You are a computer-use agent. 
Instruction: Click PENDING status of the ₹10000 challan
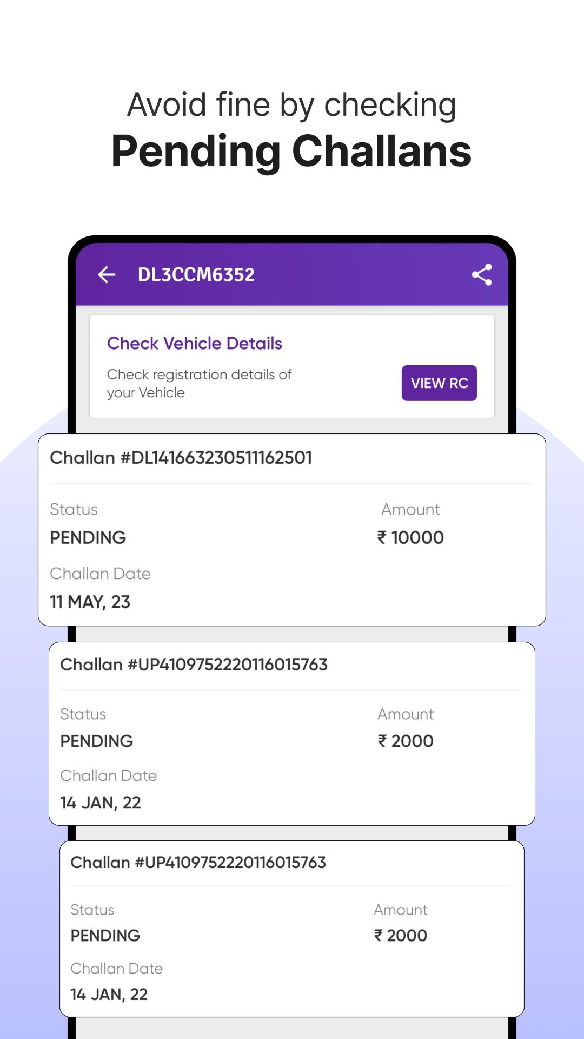(88, 537)
